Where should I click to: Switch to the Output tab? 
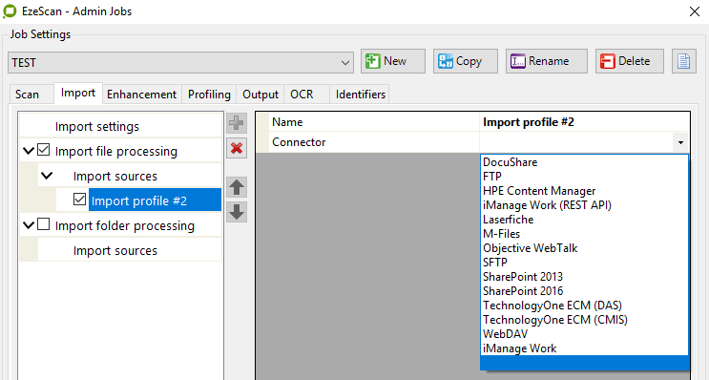point(261,95)
